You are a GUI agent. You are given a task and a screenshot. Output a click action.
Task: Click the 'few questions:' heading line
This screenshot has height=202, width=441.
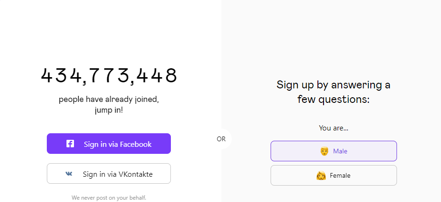coord(333,99)
